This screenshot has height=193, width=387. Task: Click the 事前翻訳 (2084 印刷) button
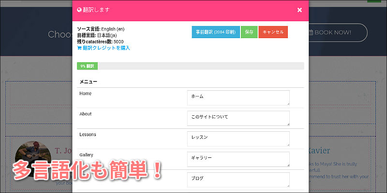pos(216,32)
